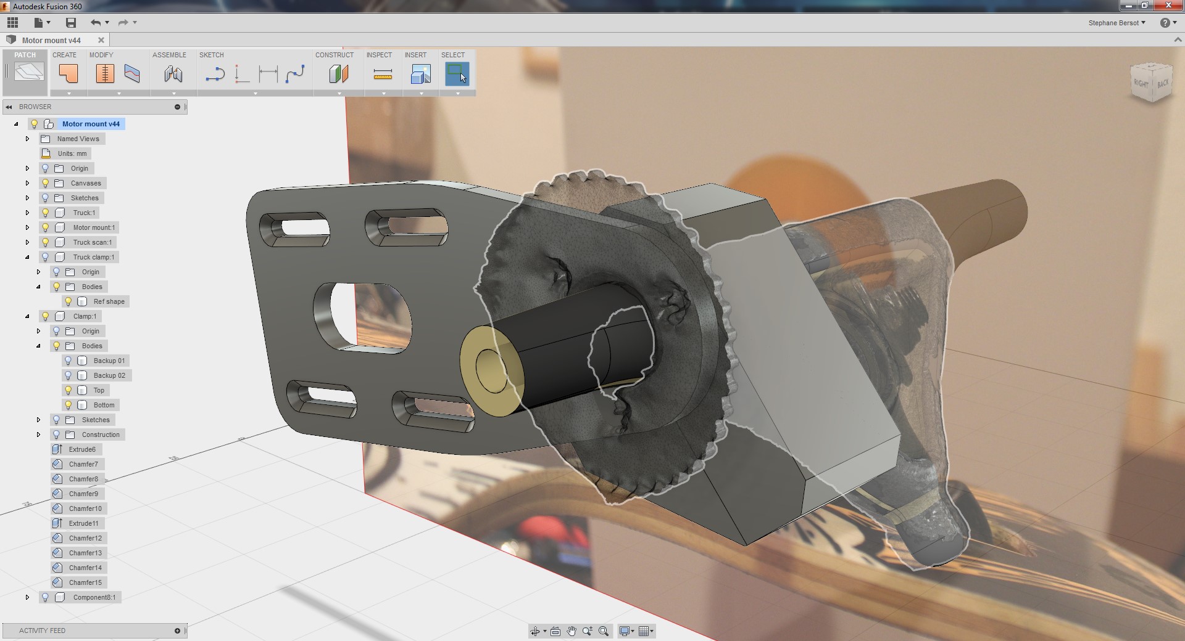This screenshot has width=1185, height=641.
Task: Activate the Pan hand tool
Action: tap(572, 631)
